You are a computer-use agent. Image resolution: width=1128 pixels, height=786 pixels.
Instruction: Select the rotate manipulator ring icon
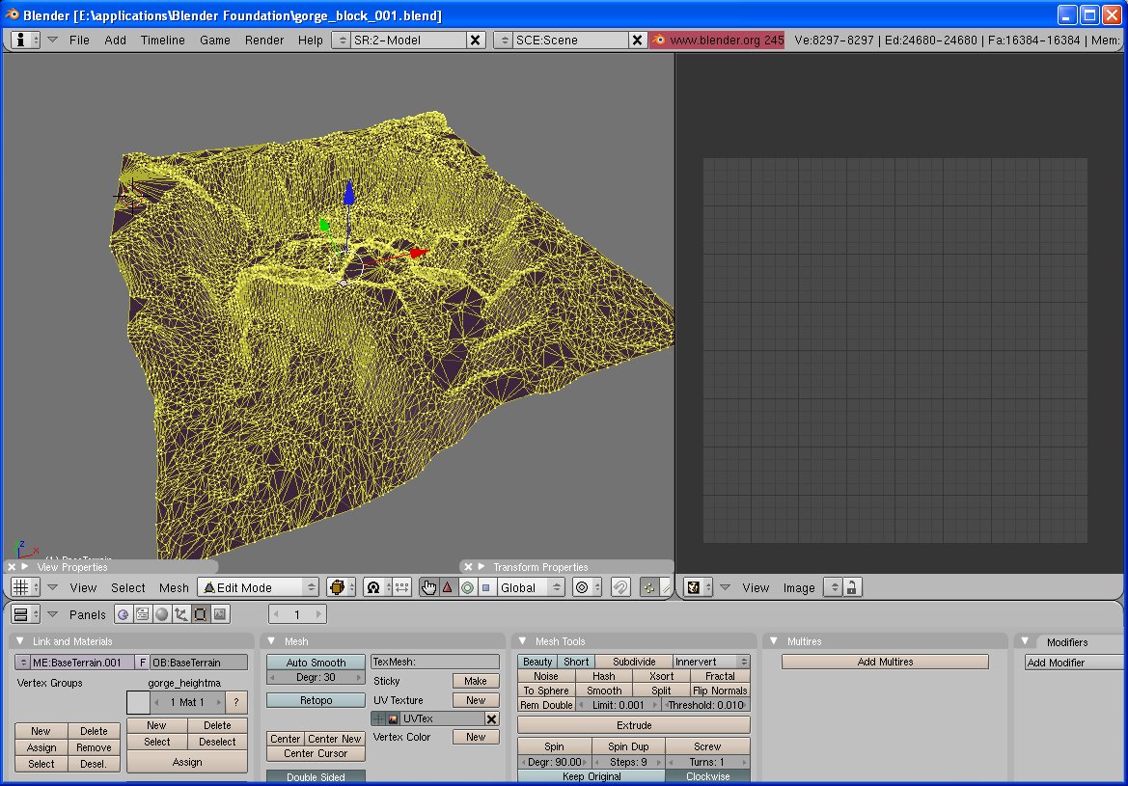[467, 587]
